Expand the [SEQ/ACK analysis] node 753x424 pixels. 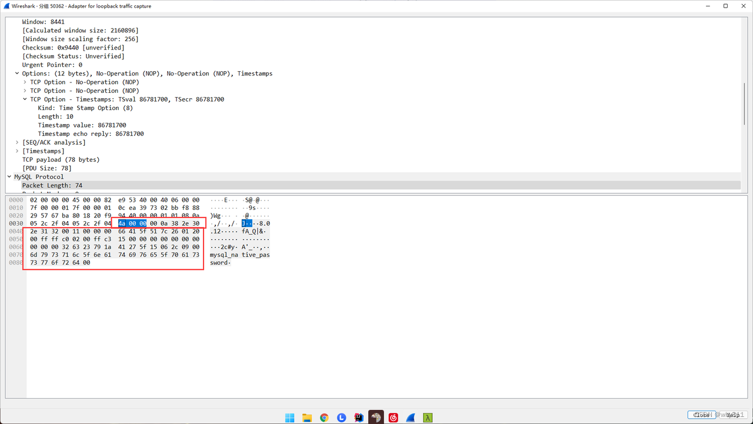tap(17, 142)
